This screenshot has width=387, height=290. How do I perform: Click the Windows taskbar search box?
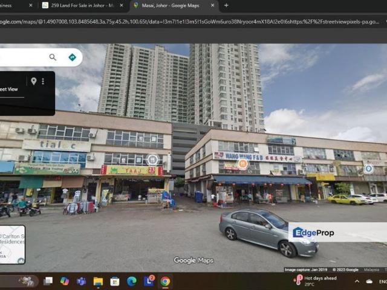pos(19,281)
